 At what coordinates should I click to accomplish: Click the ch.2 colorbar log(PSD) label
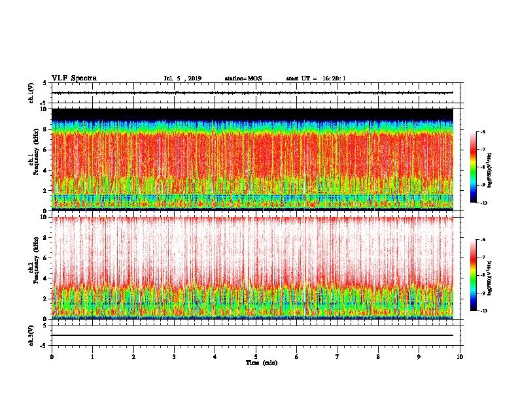click(x=490, y=278)
